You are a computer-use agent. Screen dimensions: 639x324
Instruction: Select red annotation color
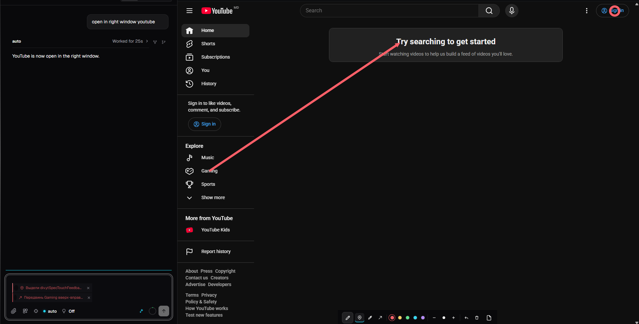392,318
